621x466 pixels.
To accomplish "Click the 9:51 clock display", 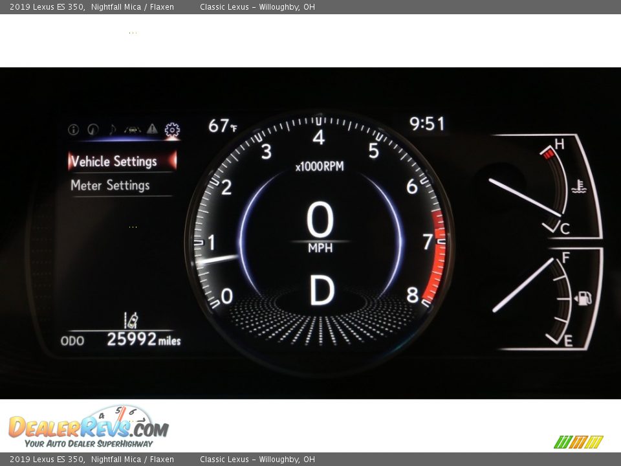I will click(x=427, y=124).
